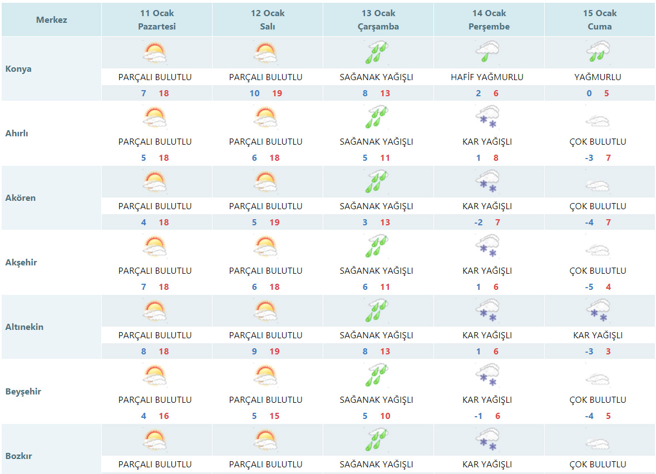
Task: Click Konya's partly cloudy icon for 11 Ocak
Action: 155,53
